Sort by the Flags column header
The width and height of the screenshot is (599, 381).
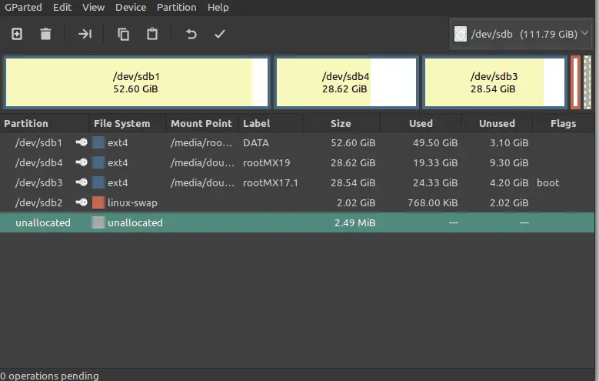563,124
